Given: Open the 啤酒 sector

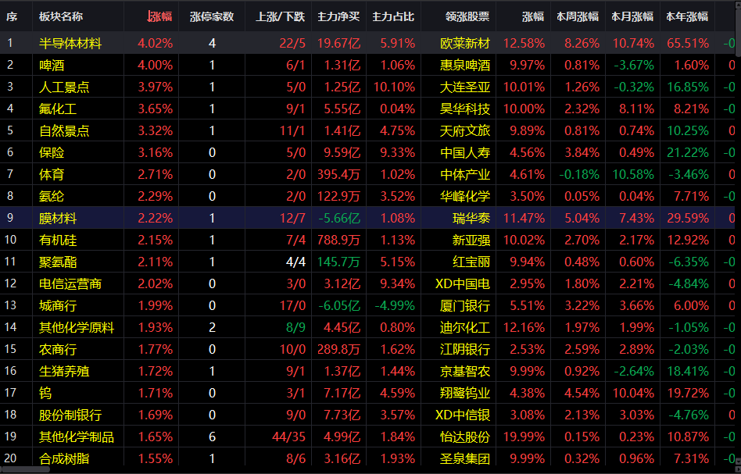Looking at the screenshot, I should pyautogui.click(x=52, y=65).
